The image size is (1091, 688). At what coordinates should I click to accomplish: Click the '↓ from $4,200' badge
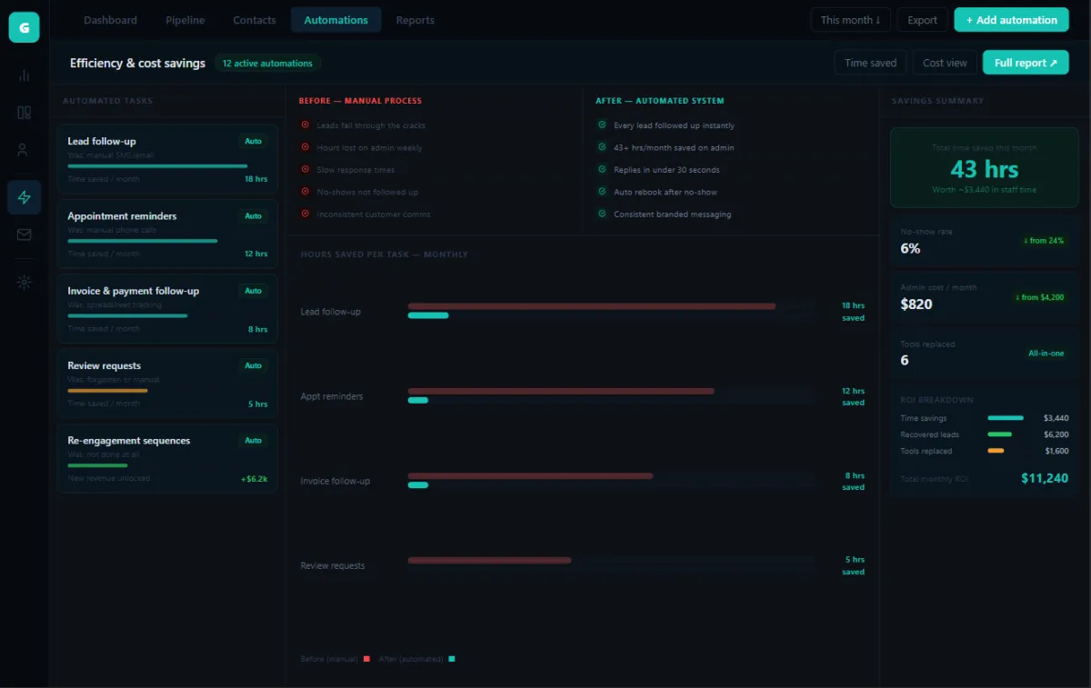pos(1039,297)
